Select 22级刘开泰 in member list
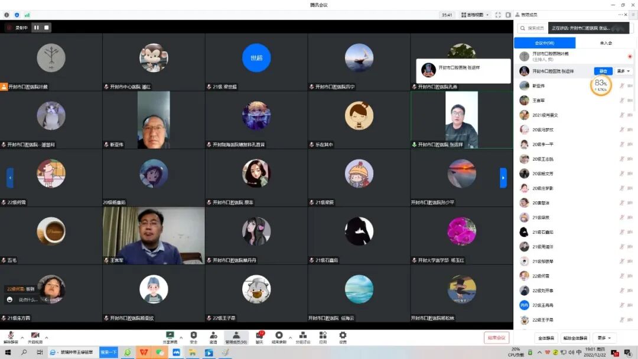638x359 pixels. [574, 291]
